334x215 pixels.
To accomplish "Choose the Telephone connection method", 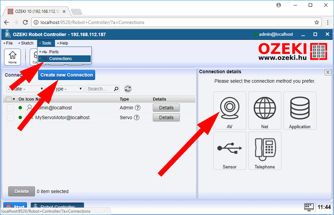I will (265, 151).
